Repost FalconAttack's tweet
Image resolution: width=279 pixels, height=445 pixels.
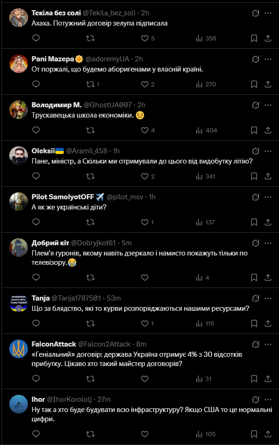[x=91, y=379]
